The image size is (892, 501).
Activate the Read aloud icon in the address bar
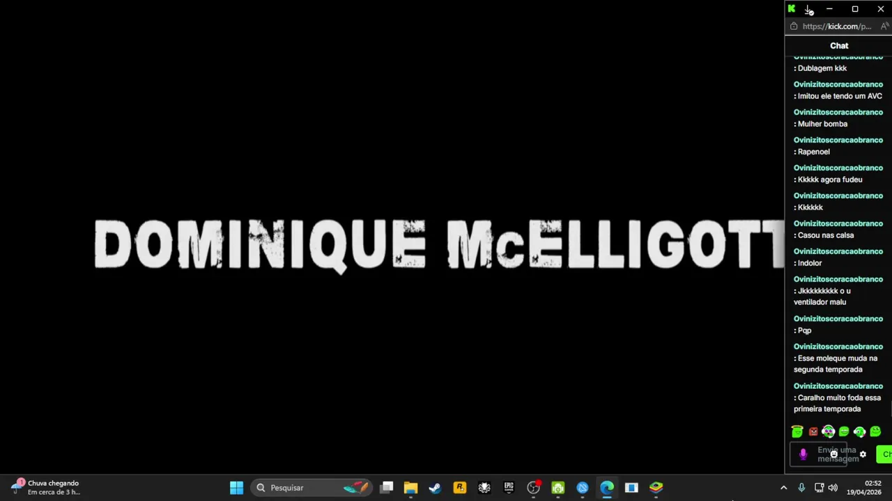pos(884,26)
